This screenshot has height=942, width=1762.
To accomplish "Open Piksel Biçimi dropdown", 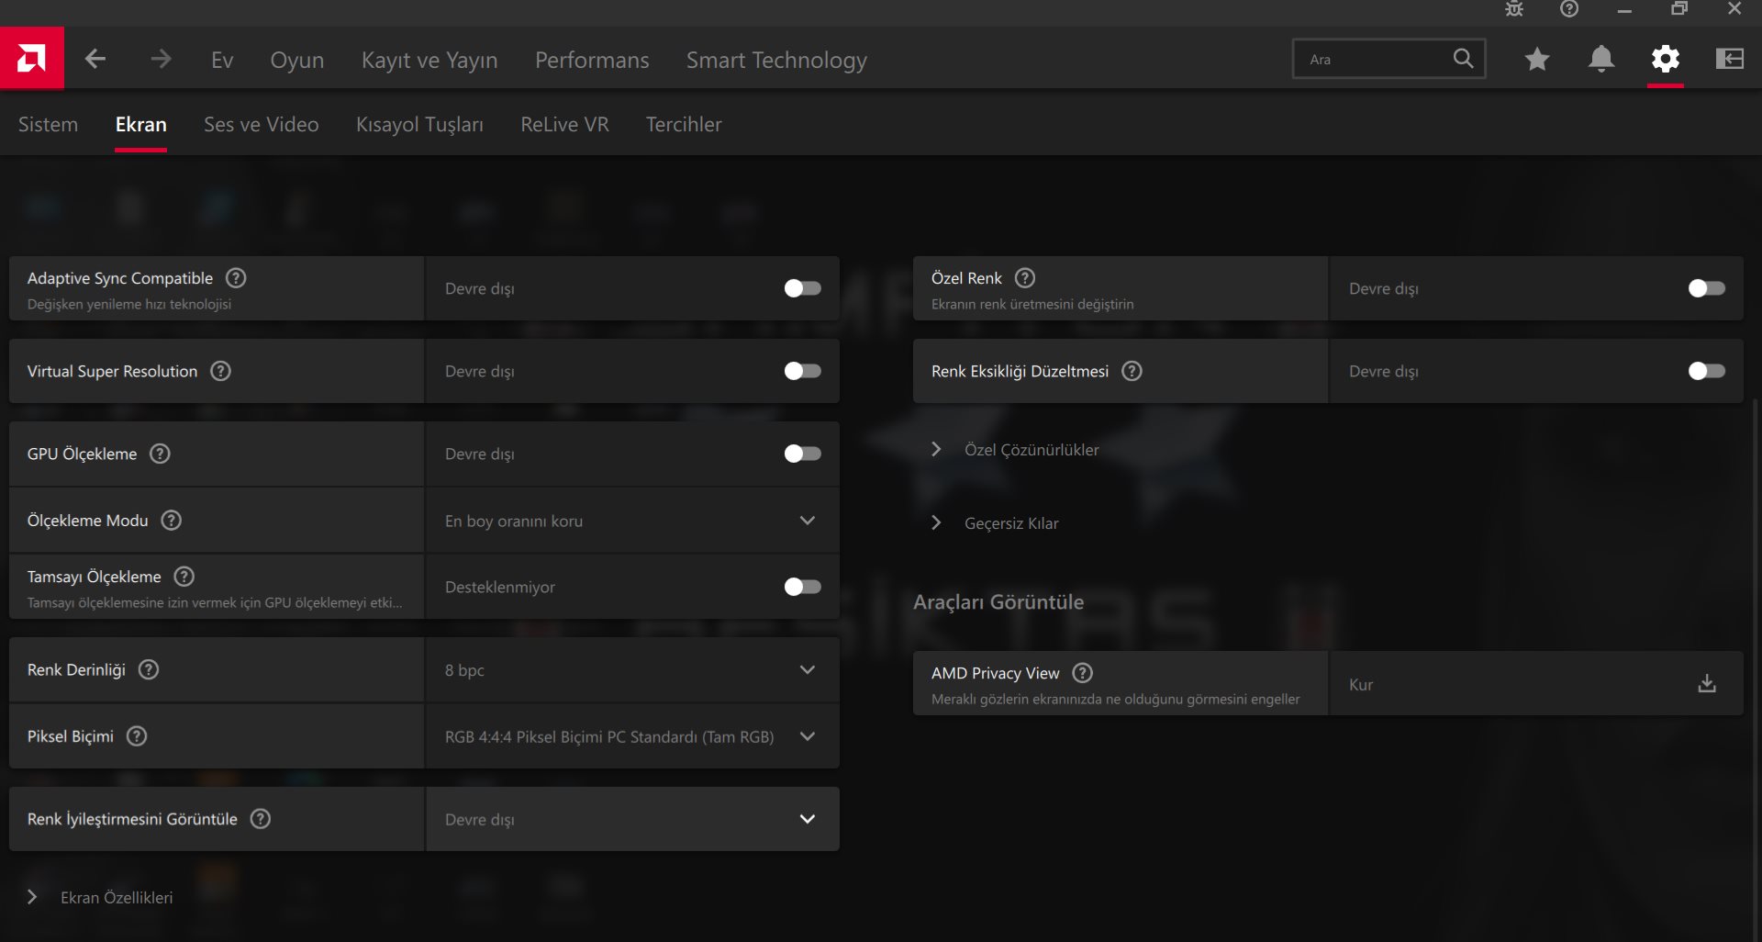I will point(632,736).
